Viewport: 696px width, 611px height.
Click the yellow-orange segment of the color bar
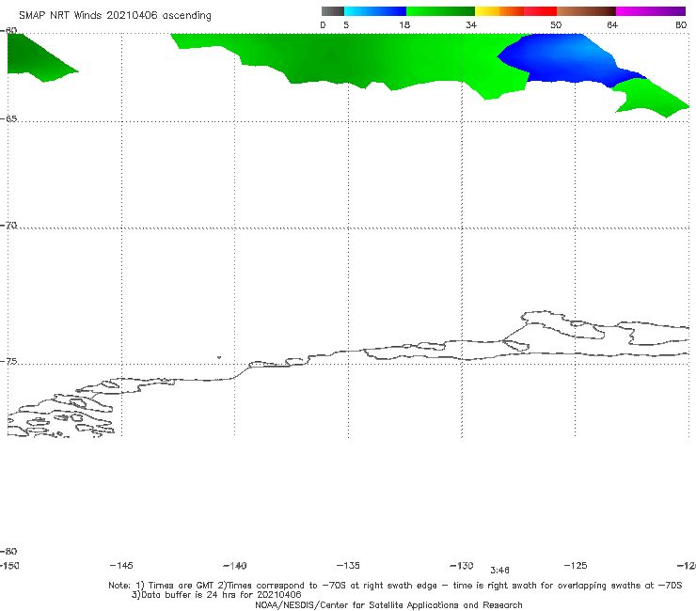[x=499, y=11]
